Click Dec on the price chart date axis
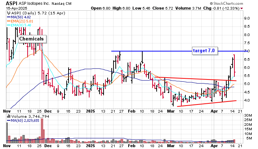The height and width of the screenshot is (149, 258). [48, 111]
